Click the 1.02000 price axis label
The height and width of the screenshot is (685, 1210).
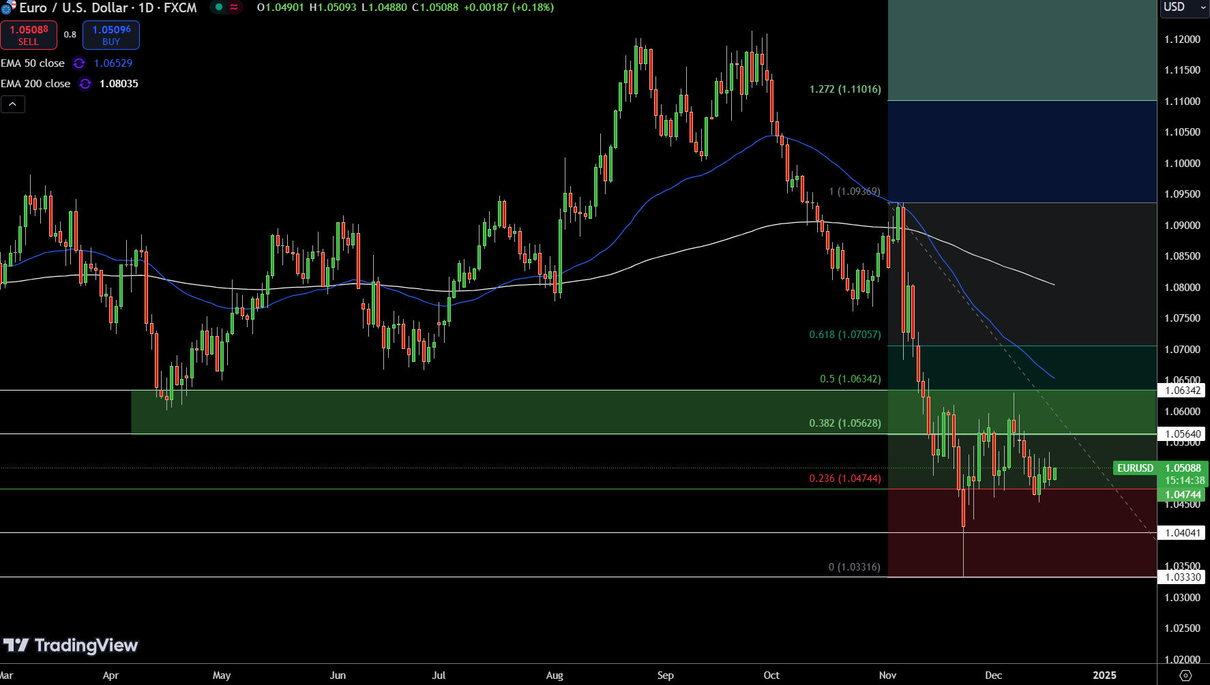[1183, 659]
